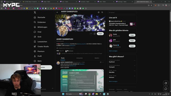This screenshot has width=171, height=96.
Task: Follow gold in the suggestions
Action: [x=132, y=41]
